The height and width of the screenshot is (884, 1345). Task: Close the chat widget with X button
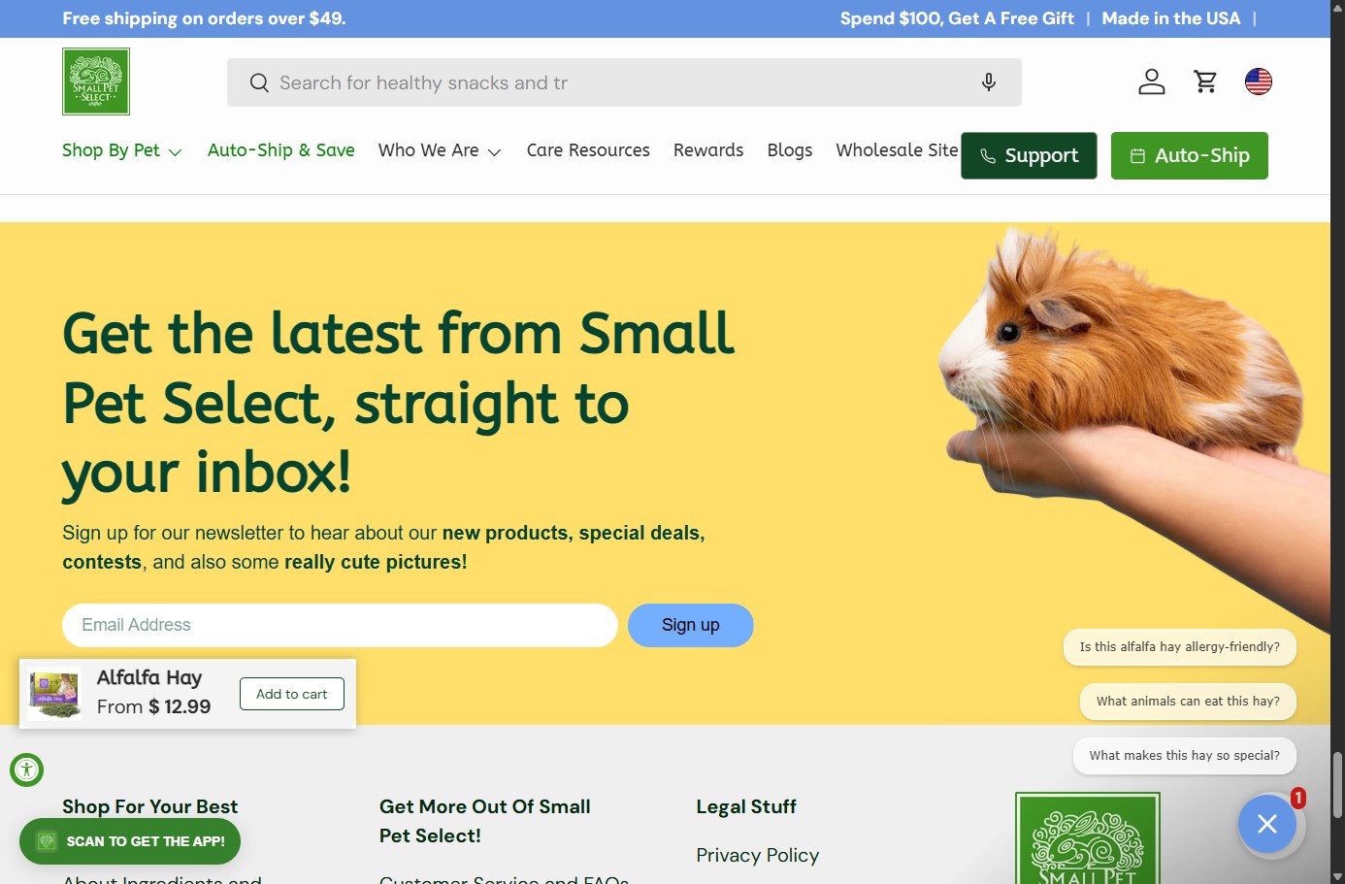point(1267,824)
